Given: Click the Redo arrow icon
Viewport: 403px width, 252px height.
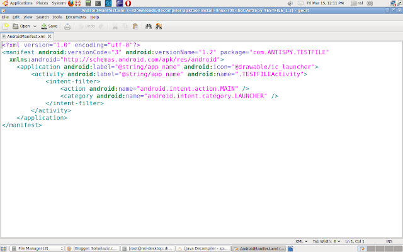Looking at the screenshot, I should (101, 26).
